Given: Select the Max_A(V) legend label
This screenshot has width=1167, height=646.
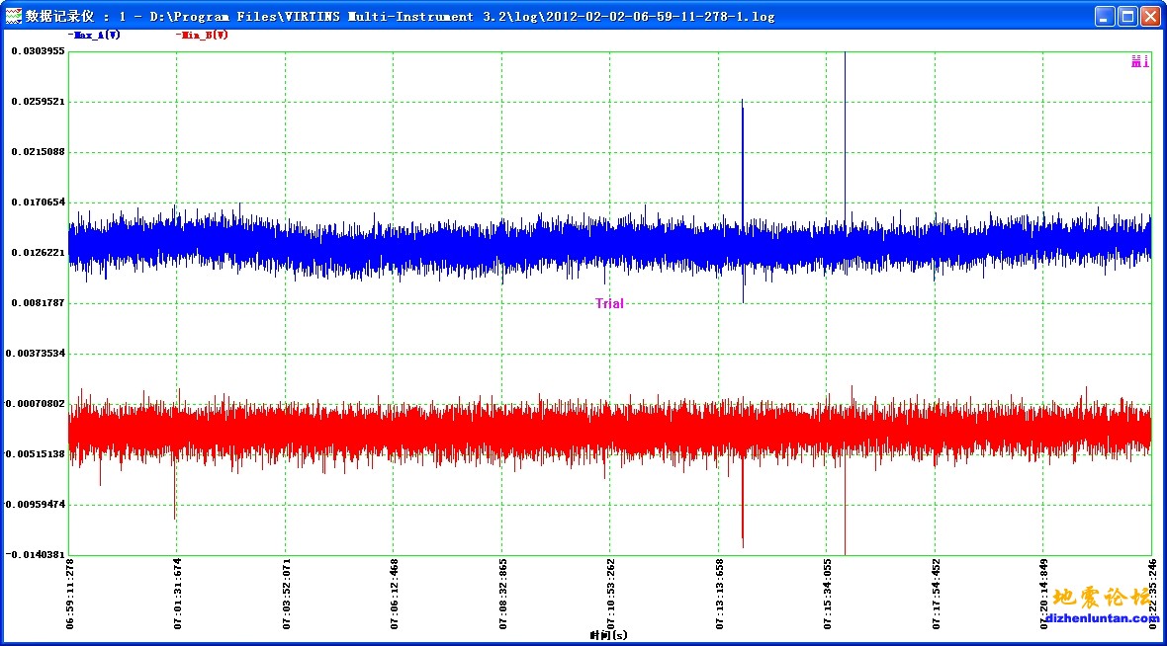Looking at the screenshot, I should (x=94, y=35).
